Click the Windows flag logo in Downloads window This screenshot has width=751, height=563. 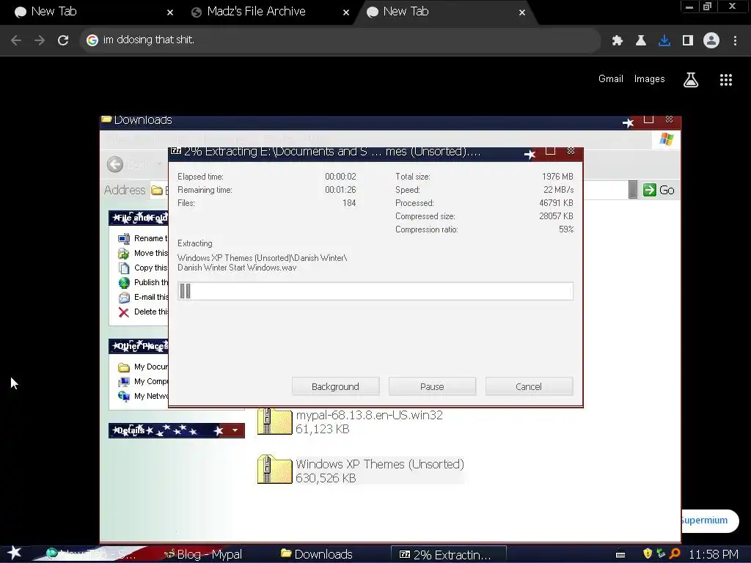(666, 139)
